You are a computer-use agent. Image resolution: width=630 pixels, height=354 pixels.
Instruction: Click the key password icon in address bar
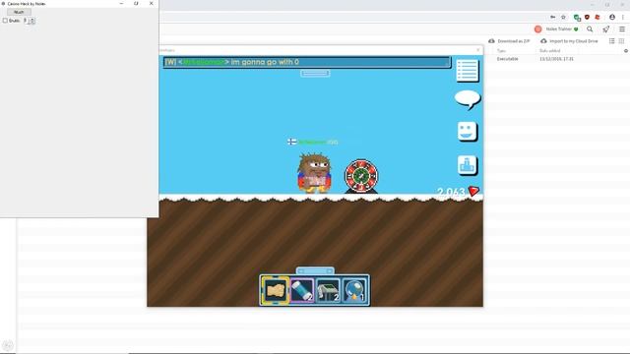click(x=552, y=18)
